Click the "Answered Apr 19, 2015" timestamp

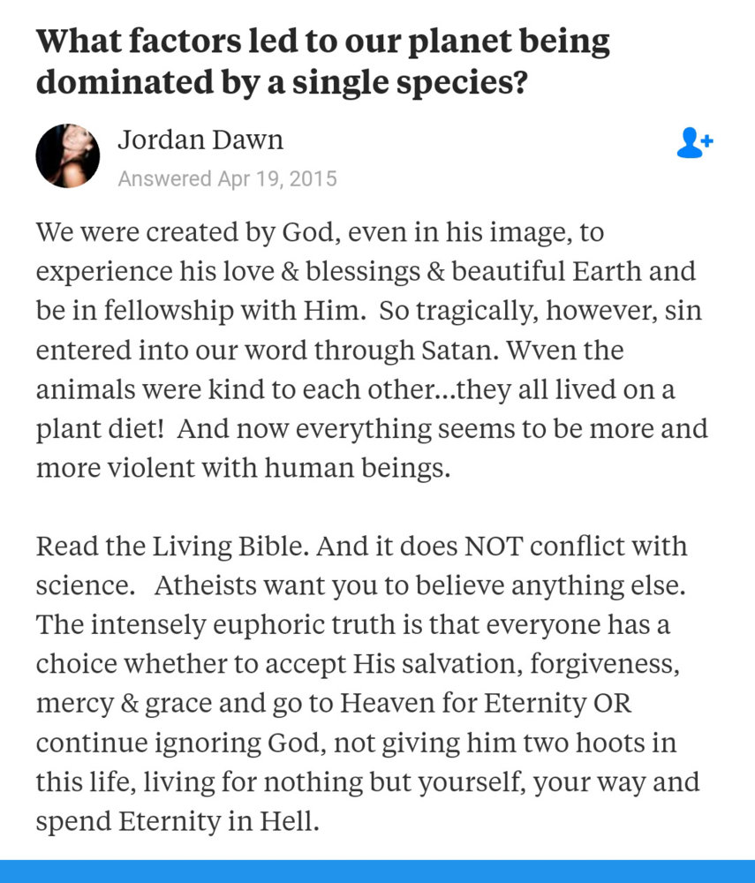227,179
